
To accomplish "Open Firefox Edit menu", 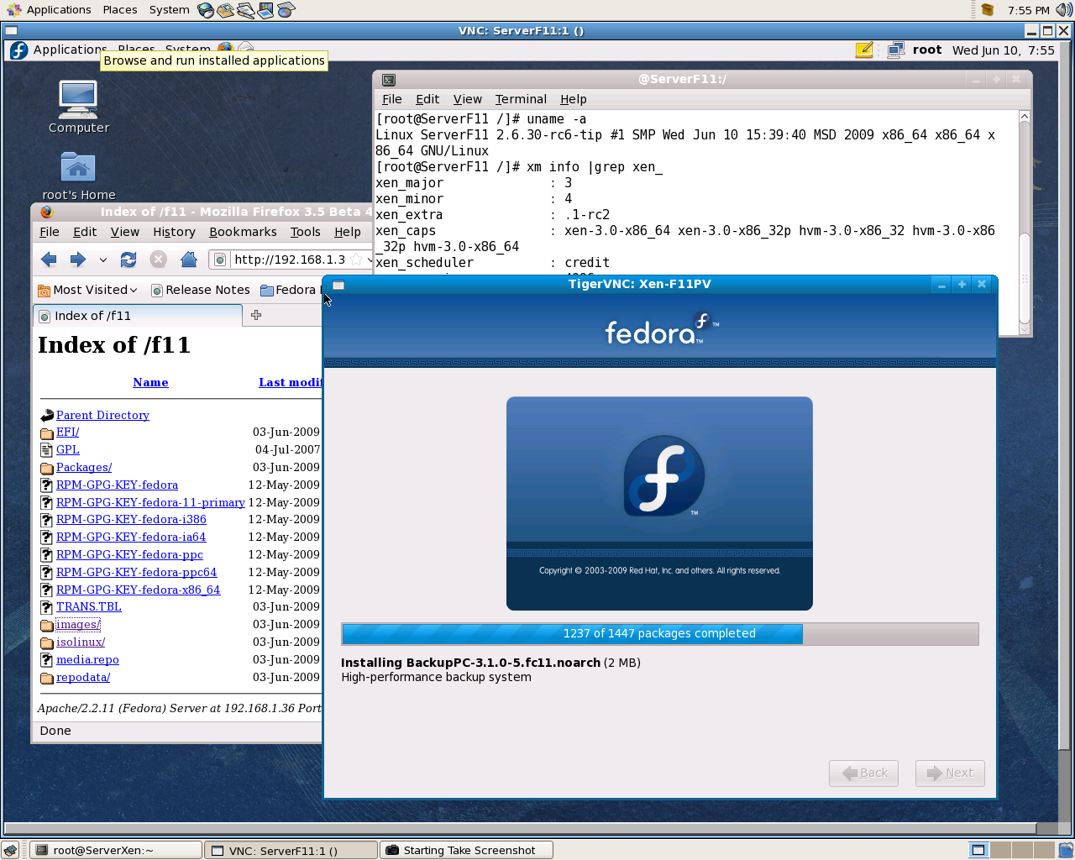I will point(85,232).
